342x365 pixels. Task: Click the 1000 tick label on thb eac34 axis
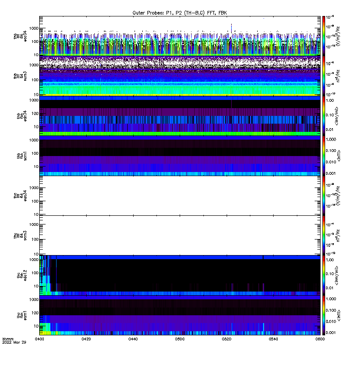(x=34, y=28)
